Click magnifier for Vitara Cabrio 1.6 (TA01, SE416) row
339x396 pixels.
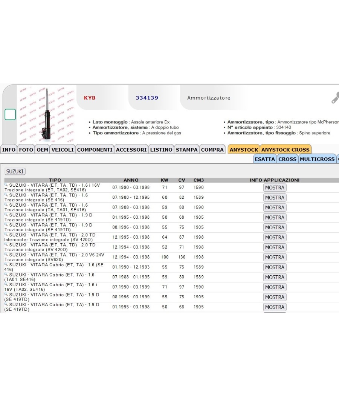(6, 274)
